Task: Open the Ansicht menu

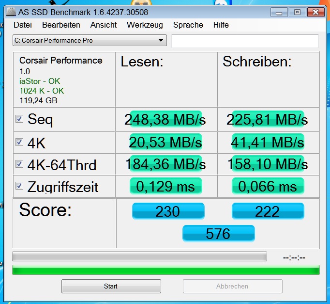Action: coord(104,25)
